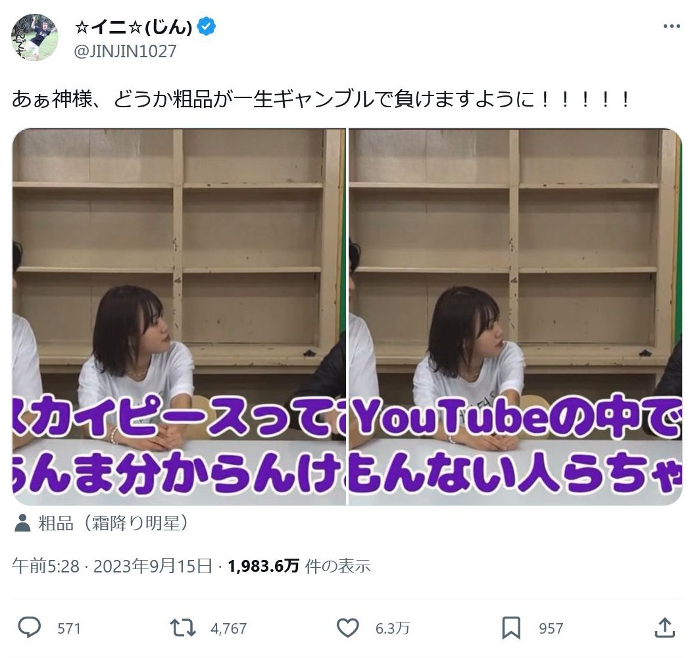Open the @JINJIN1027 handle link
694x658 pixels.
click(125, 51)
